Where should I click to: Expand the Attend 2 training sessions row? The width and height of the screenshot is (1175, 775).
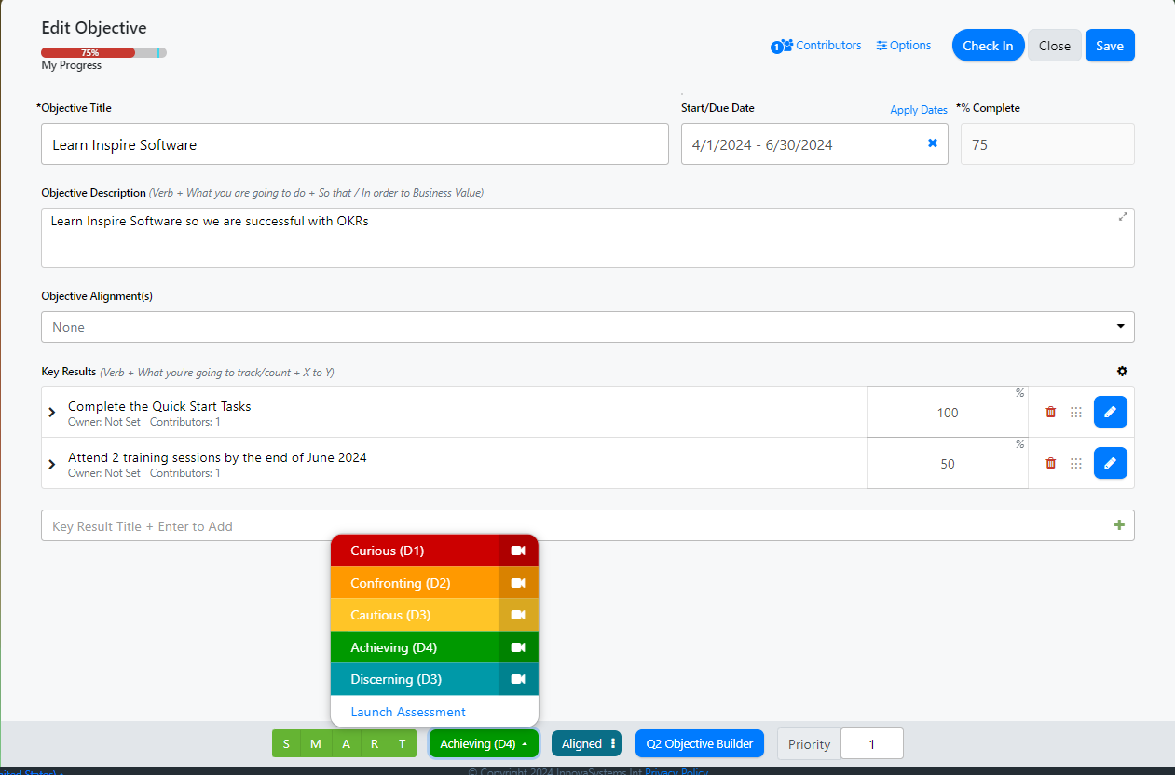[x=52, y=463]
